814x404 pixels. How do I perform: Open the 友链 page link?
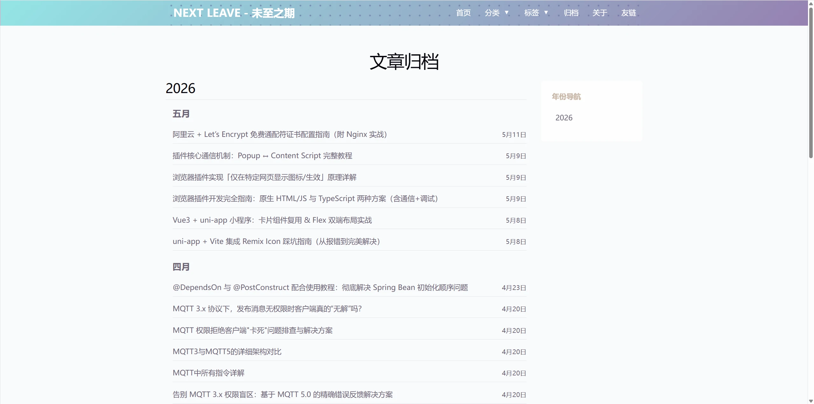point(629,13)
